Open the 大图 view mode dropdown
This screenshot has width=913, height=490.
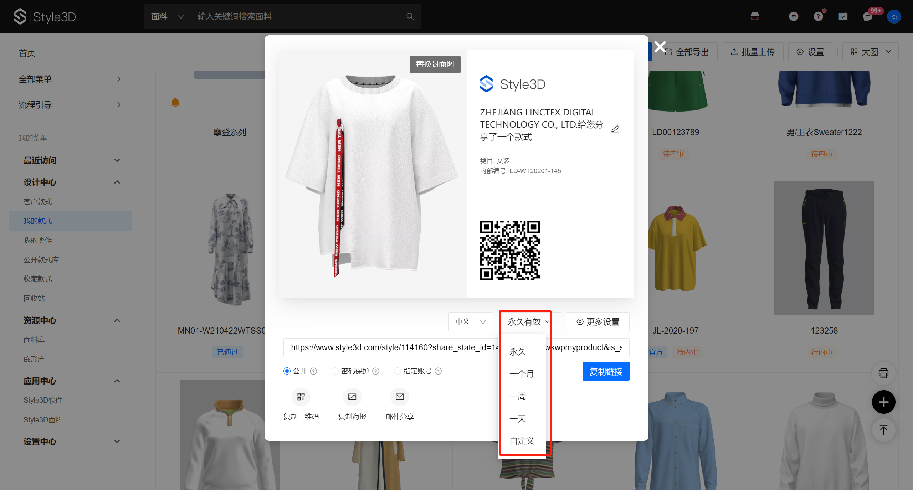coord(870,52)
